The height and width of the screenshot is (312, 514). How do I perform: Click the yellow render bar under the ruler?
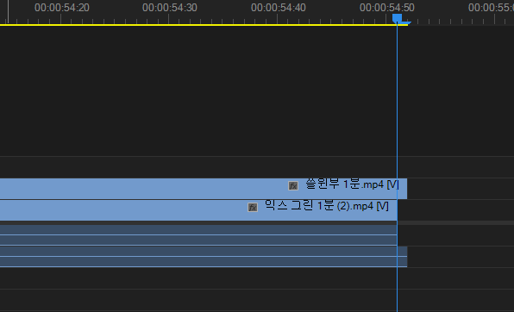point(204,25)
